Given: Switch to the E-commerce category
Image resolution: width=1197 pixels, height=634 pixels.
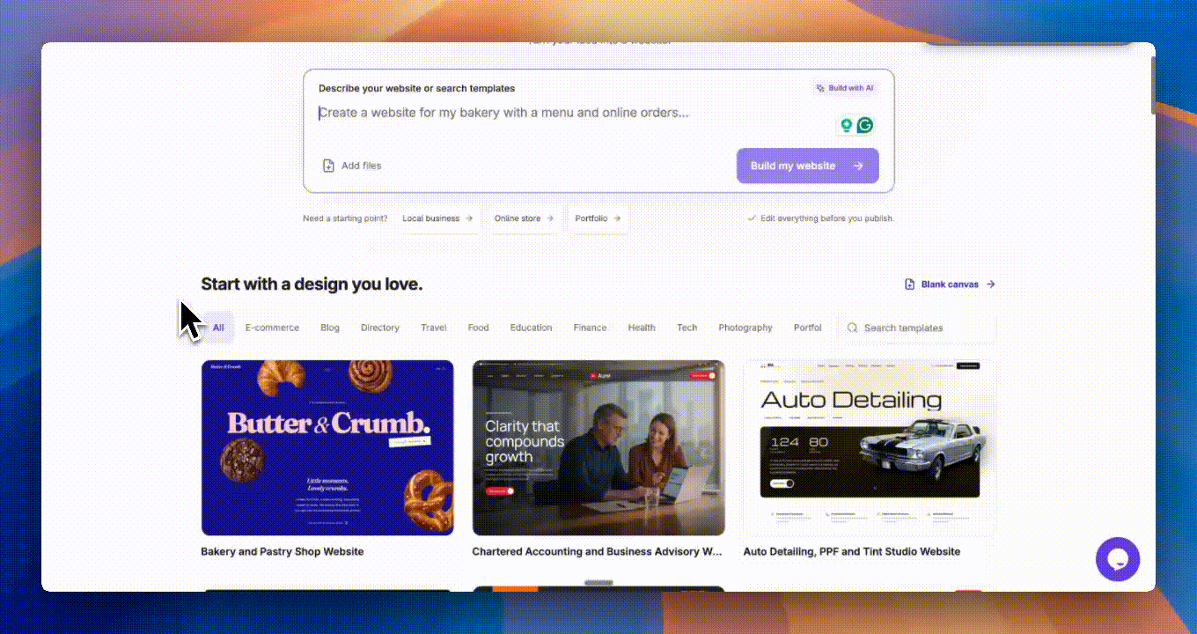Looking at the screenshot, I should (272, 328).
